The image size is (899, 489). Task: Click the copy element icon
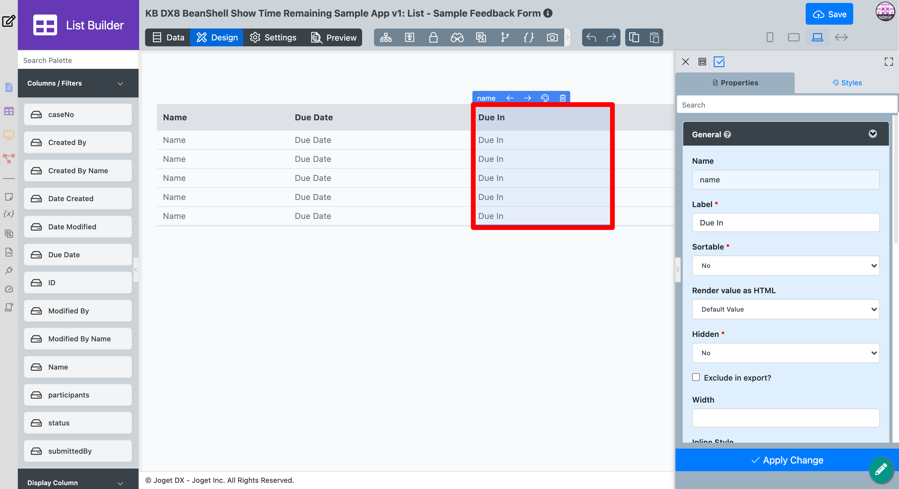click(x=634, y=37)
